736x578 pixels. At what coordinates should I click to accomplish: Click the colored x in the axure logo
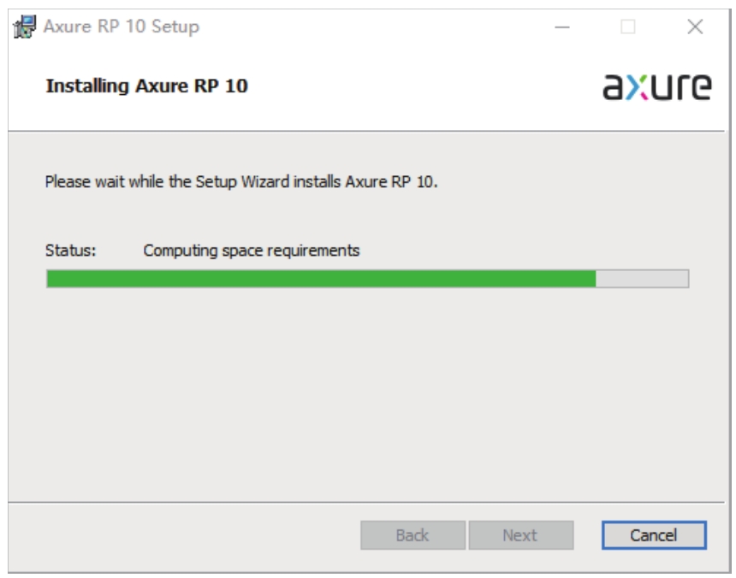pyautogui.click(x=638, y=87)
